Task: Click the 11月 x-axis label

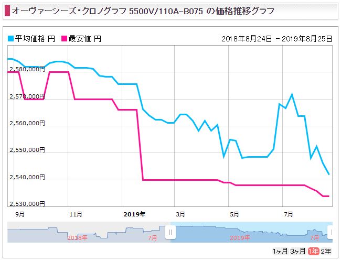Action: (x=76, y=214)
